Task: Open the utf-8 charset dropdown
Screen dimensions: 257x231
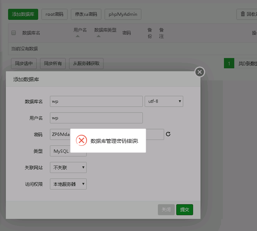Action: click(x=164, y=101)
